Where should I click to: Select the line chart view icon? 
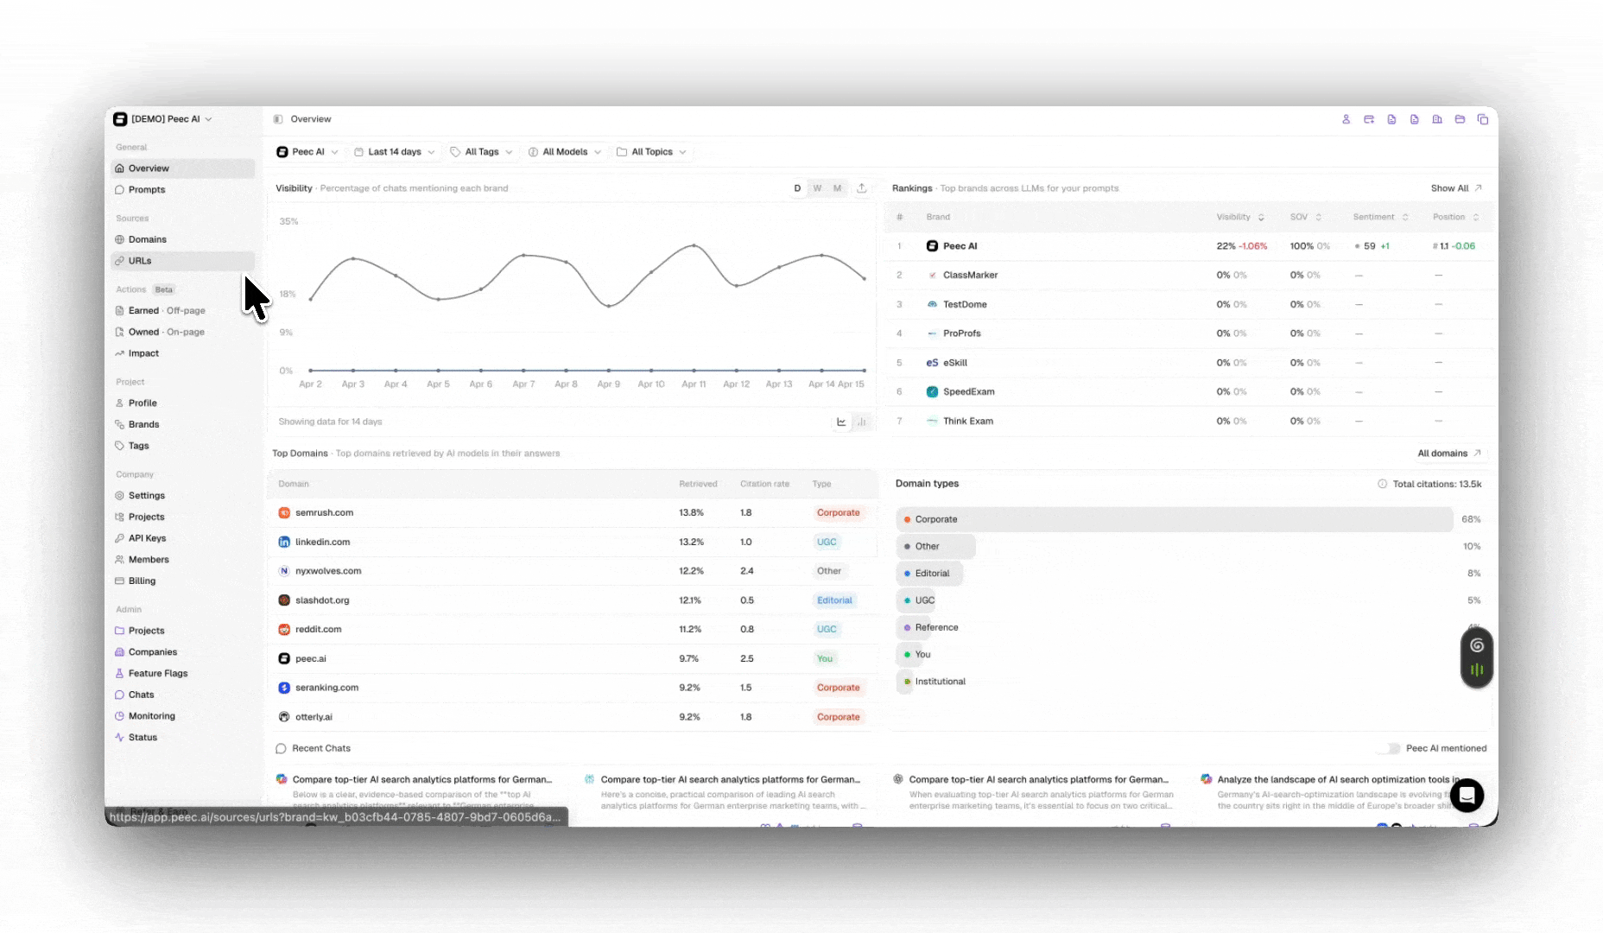tap(841, 422)
